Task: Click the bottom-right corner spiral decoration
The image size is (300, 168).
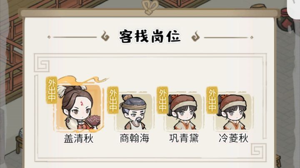Action: (258, 149)
